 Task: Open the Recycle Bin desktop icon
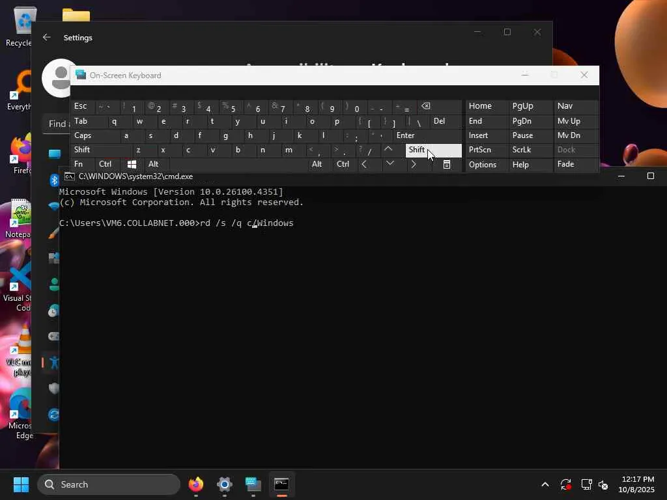20,27
